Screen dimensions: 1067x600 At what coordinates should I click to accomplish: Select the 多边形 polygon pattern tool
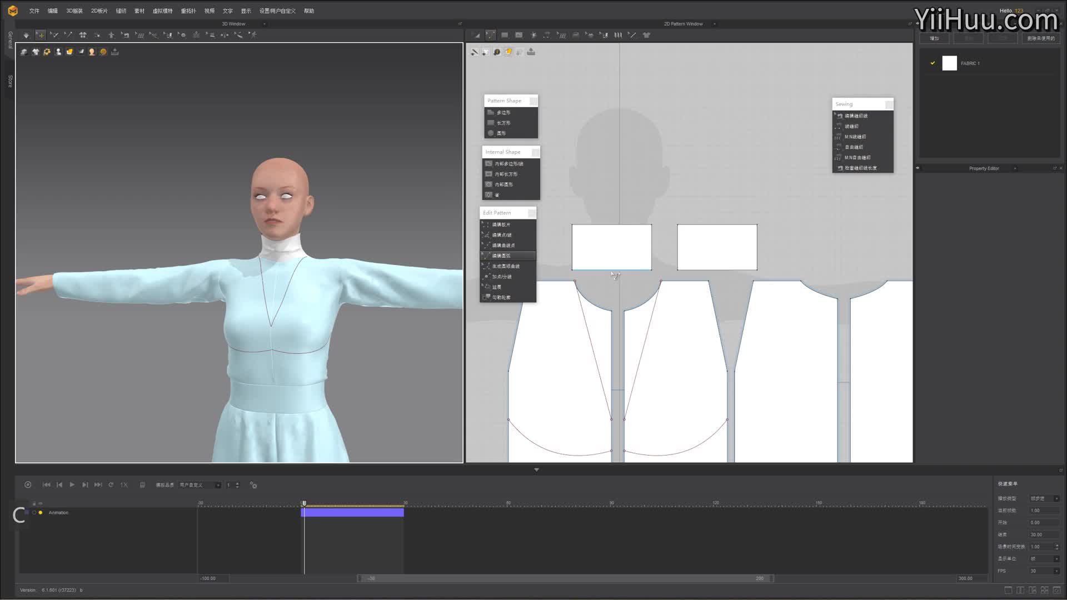point(503,112)
